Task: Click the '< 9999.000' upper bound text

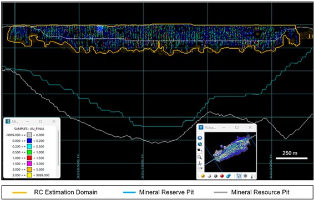Action: coord(42,176)
